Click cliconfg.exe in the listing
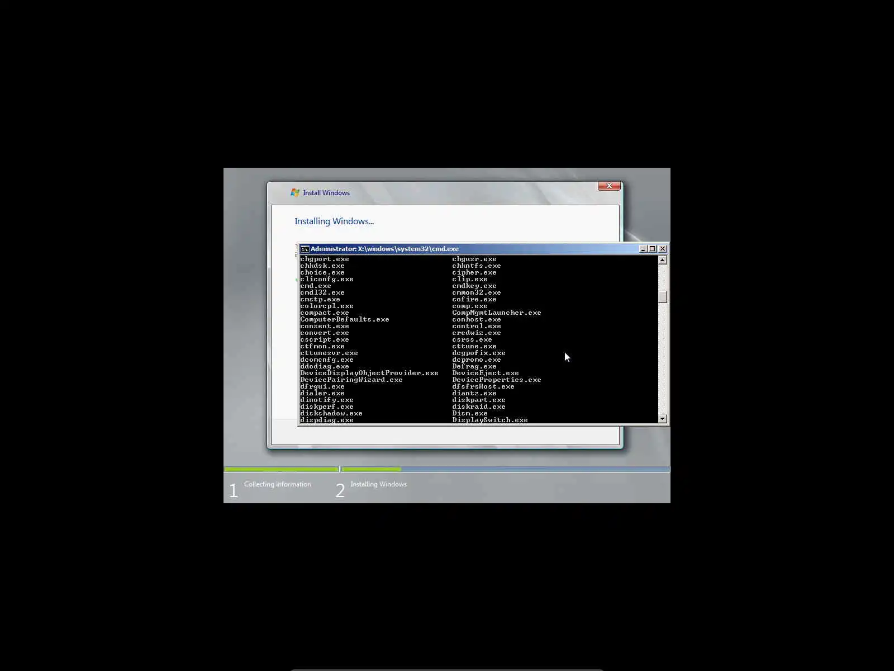 tap(327, 279)
